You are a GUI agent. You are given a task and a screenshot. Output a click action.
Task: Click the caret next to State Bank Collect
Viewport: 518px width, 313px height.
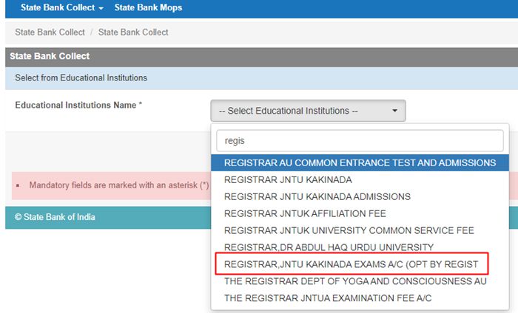point(101,8)
